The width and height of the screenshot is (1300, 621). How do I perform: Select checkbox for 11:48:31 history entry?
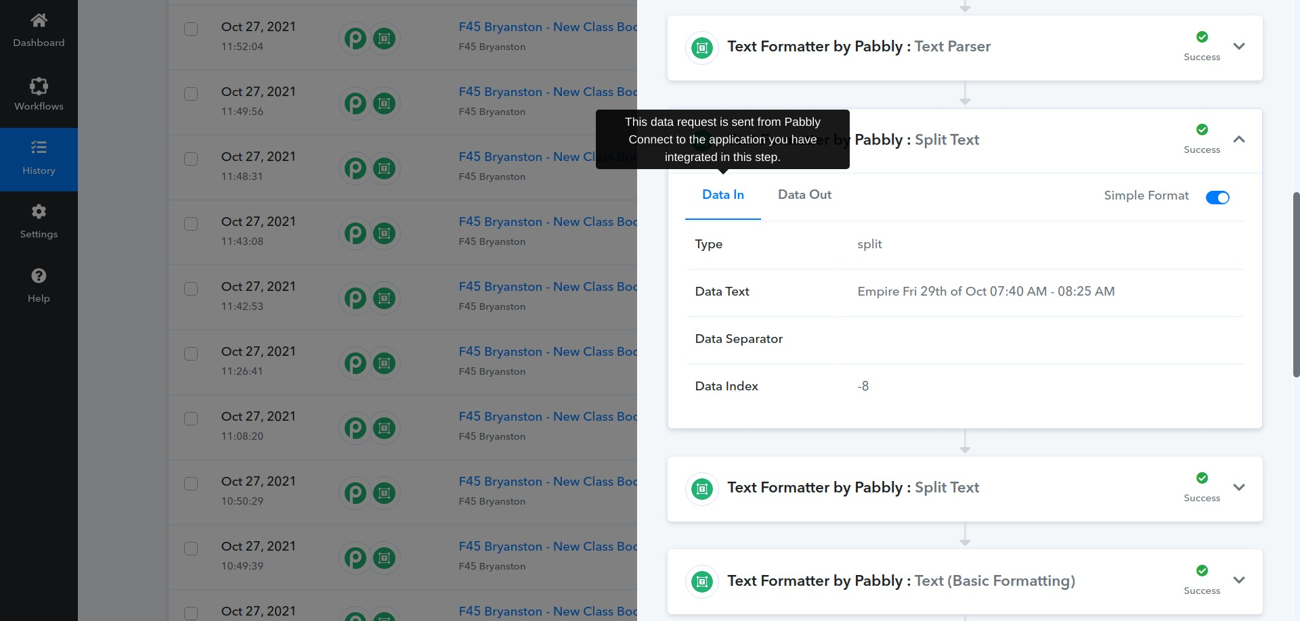[x=191, y=159]
